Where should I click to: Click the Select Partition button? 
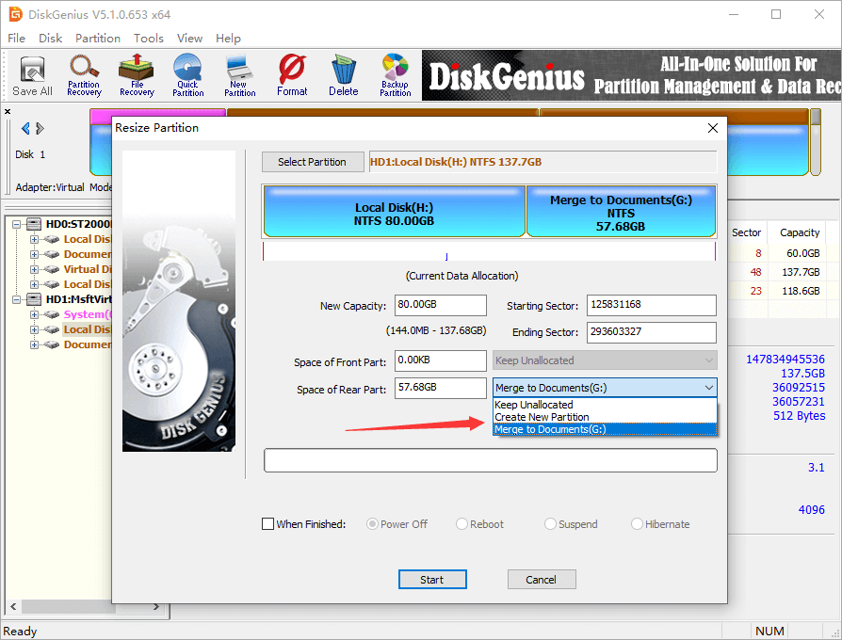[312, 162]
